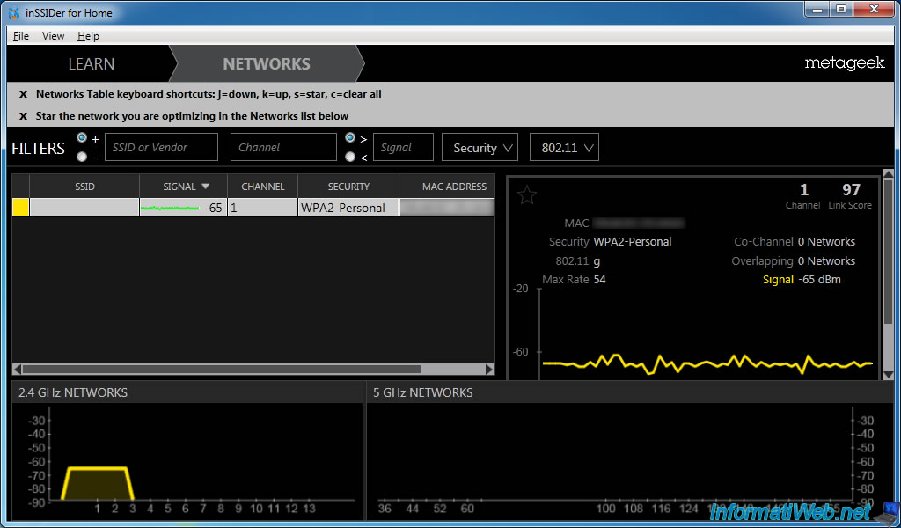Click the networks table horizontal scrollbar

(220, 370)
